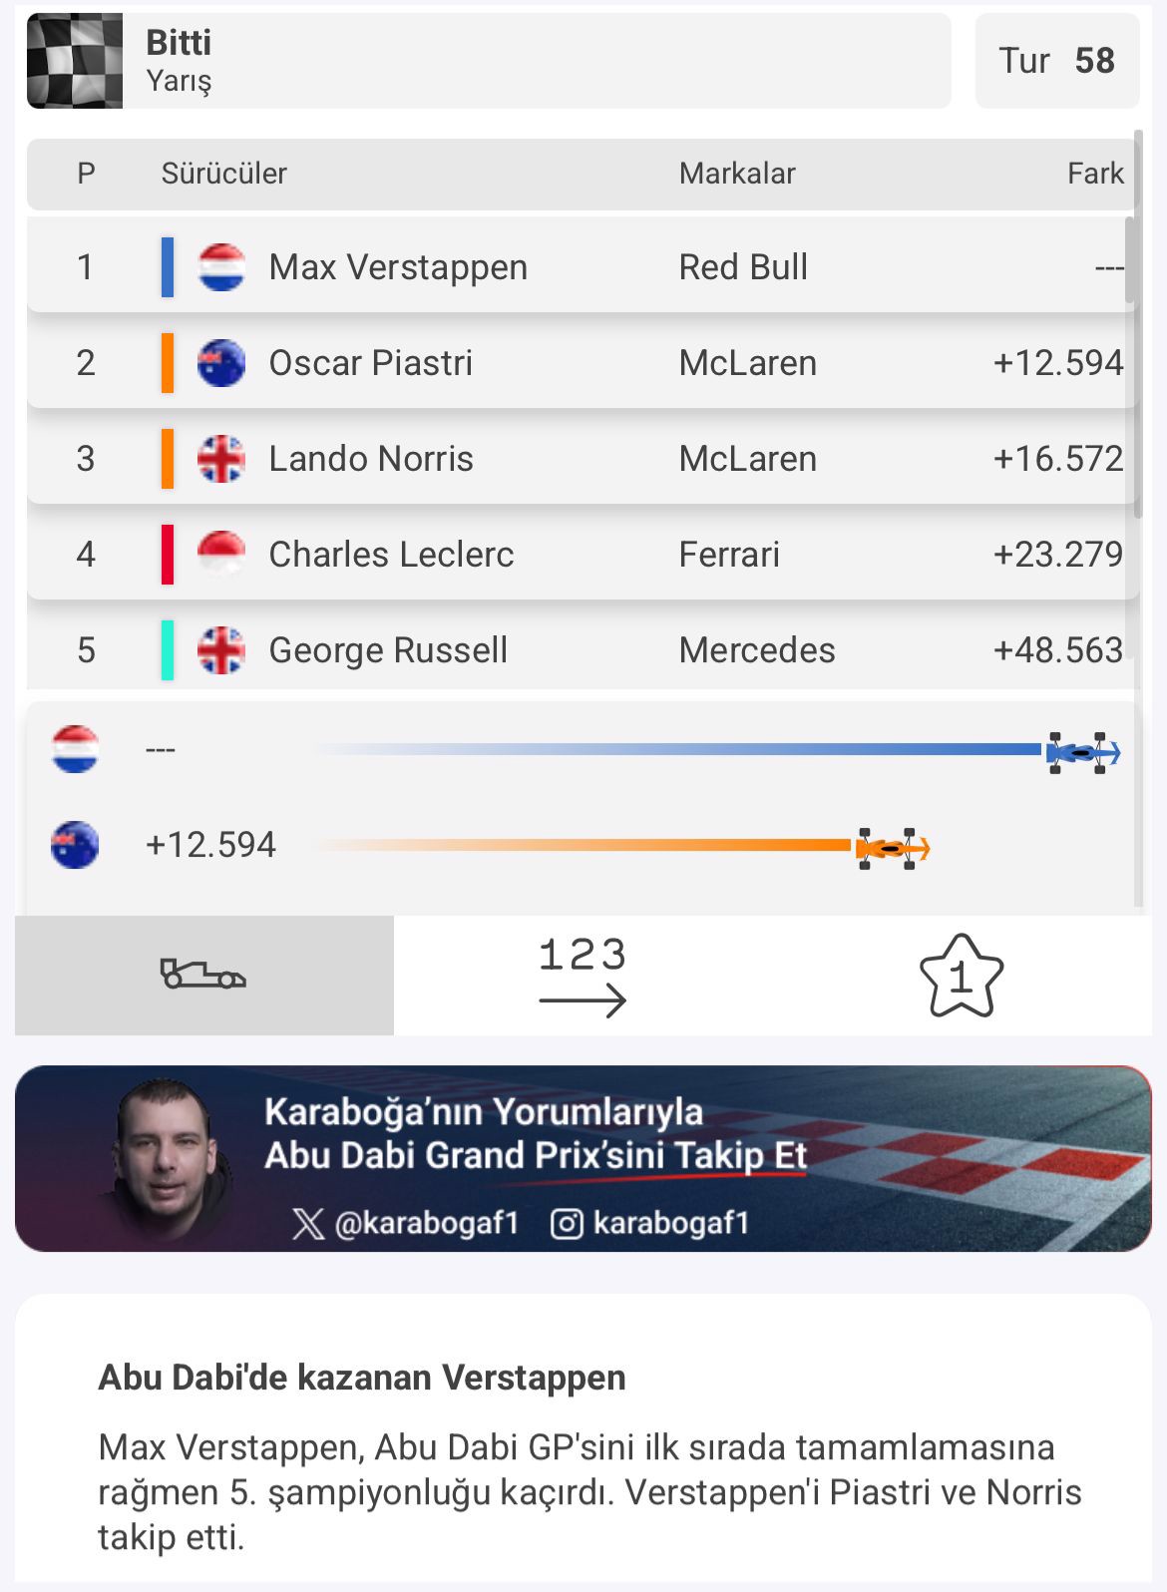Viewport: 1167px width, 1592px height.
Task: Select the George Russell result row
Action: point(583,650)
